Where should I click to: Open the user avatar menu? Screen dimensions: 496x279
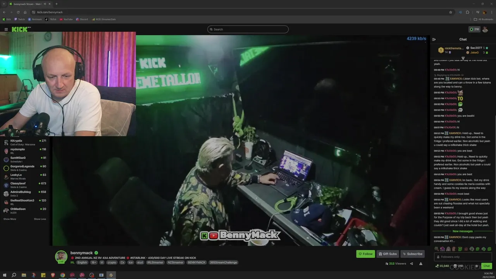pos(485,29)
